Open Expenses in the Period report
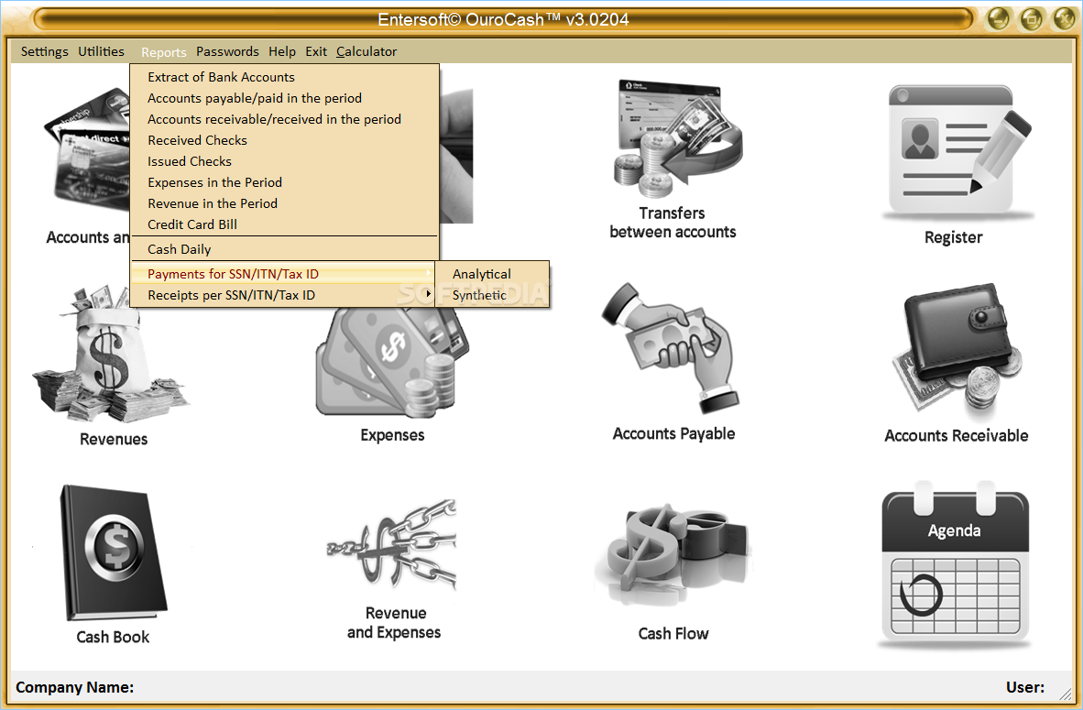The width and height of the screenshot is (1083, 710). coord(285,182)
